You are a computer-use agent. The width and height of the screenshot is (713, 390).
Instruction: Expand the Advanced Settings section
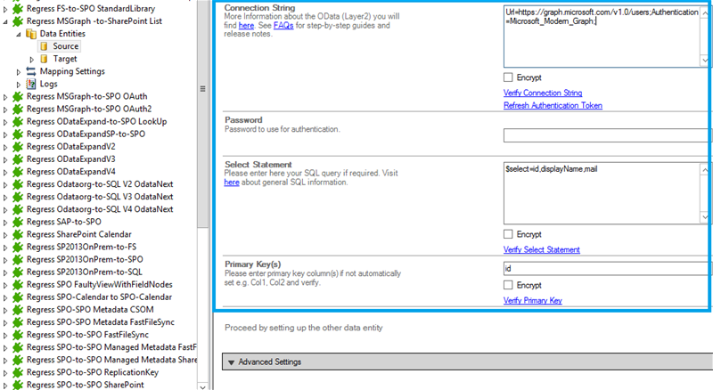(231, 362)
